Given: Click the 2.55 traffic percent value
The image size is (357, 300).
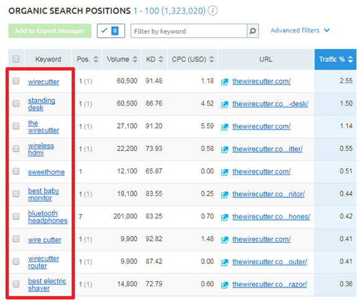Looking at the screenshot, I should pos(346,81).
